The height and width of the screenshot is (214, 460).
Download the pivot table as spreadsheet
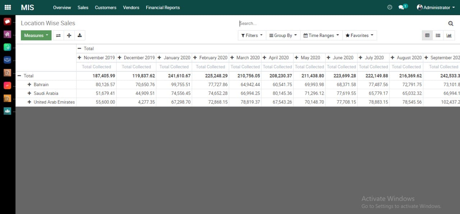(x=80, y=35)
